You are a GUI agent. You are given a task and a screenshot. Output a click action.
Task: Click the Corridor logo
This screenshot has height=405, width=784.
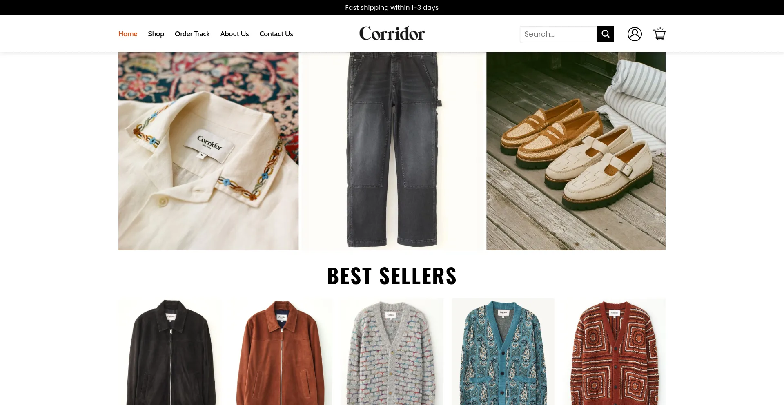pos(392,33)
